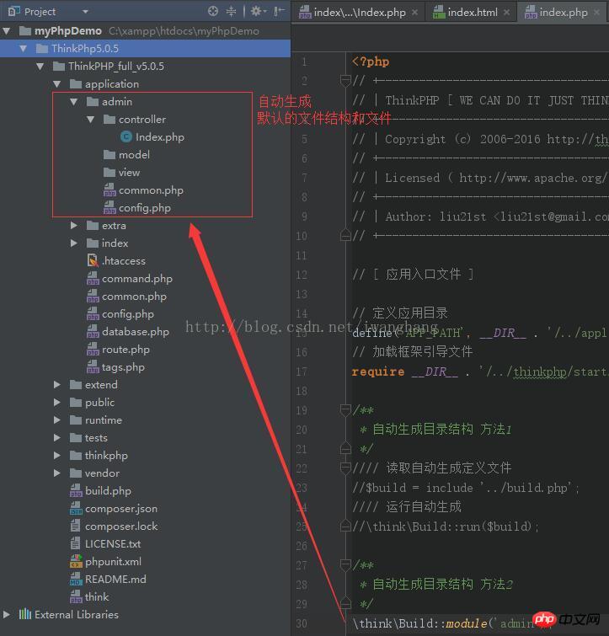Switch to the index.php editor tab
The image size is (609, 636).
556,12
